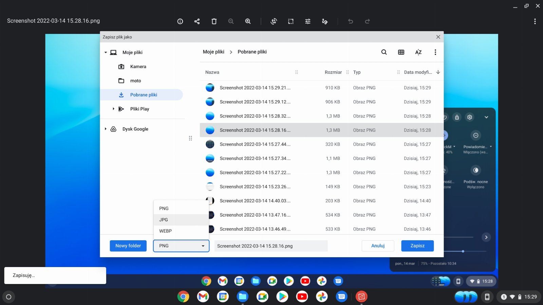The height and width of the screenshot is (305, 543).
Task: Open the rescale image tool
Action: [x=291, y=21]
